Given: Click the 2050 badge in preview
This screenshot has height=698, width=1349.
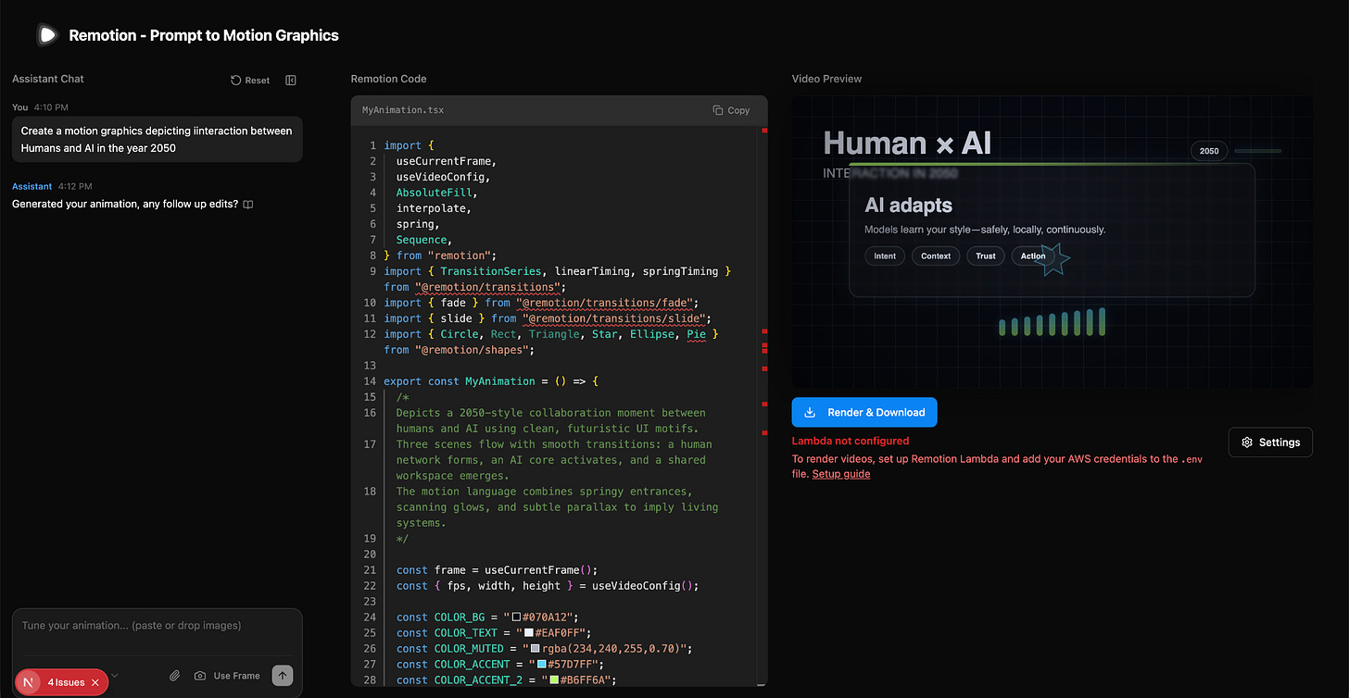Looking at the screenshot, I should (x=1209, y=151).
